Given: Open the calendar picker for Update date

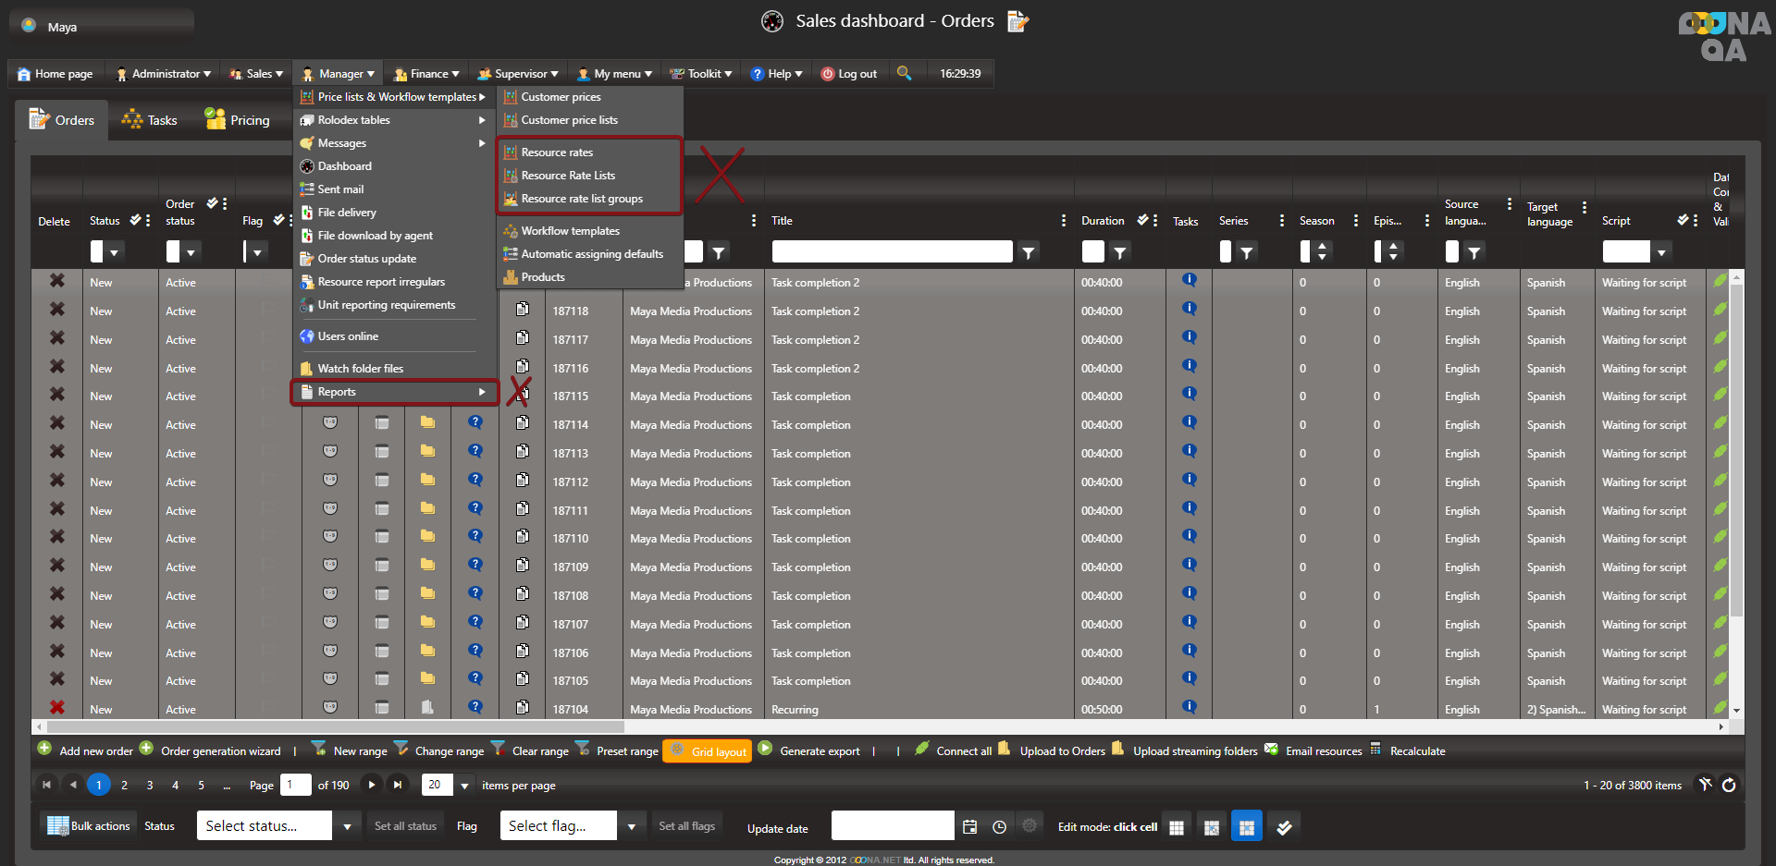Looking at the screenshot, I should [969, 826].
